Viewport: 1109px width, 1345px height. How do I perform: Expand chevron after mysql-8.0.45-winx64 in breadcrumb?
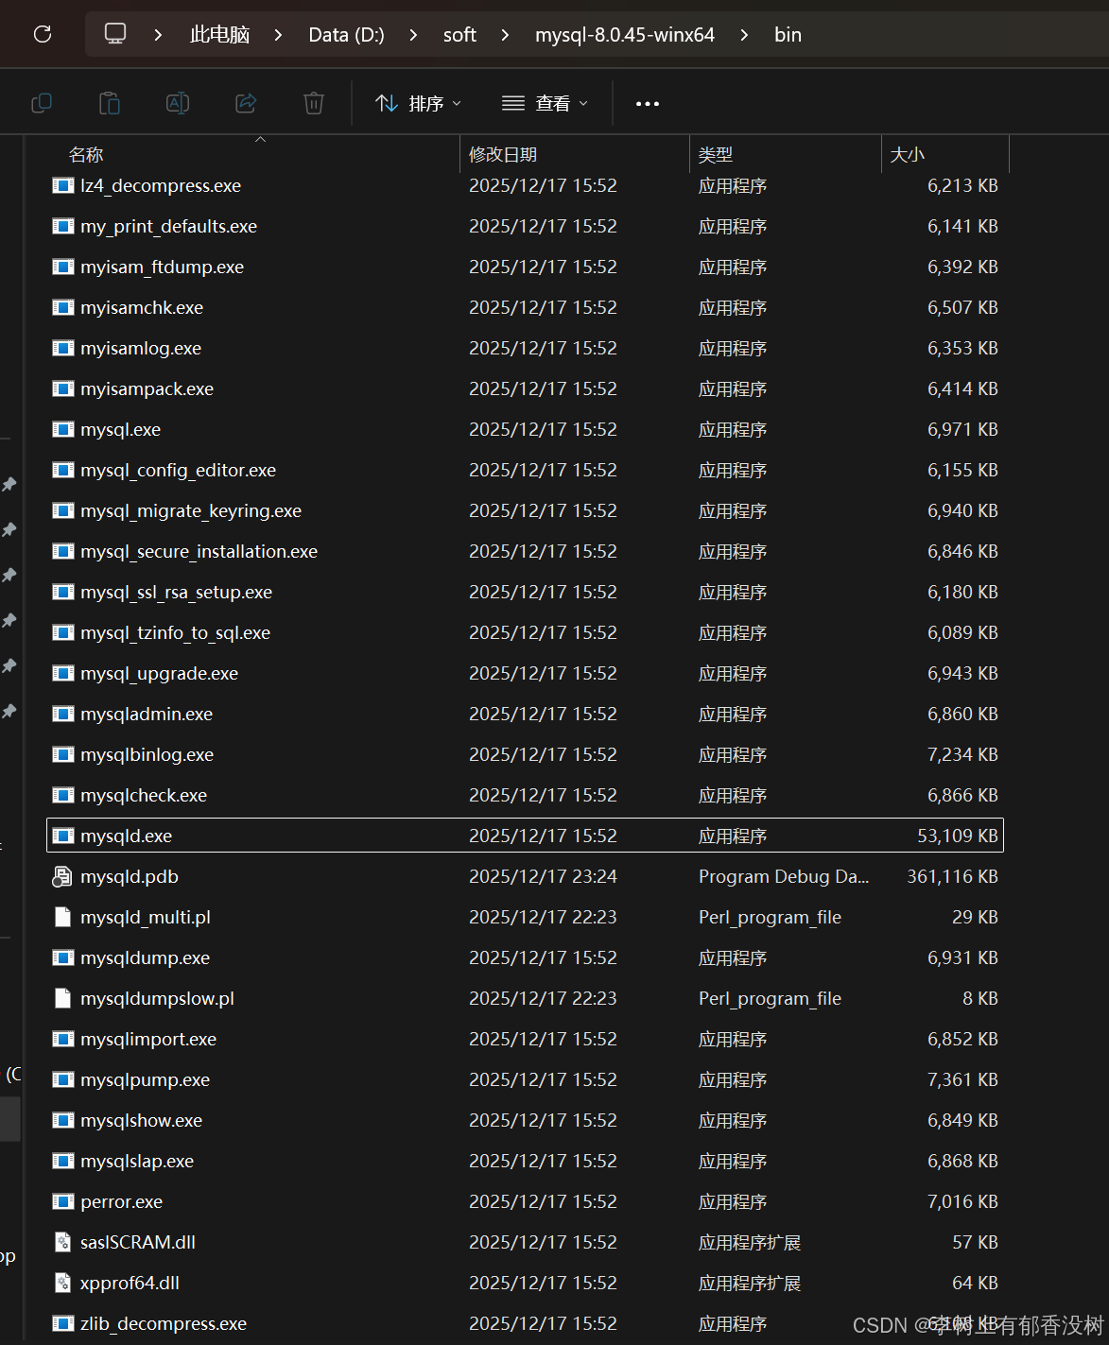tap(744, 35)
